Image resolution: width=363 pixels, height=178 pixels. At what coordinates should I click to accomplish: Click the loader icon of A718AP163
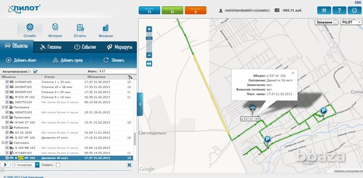[12, 153]
